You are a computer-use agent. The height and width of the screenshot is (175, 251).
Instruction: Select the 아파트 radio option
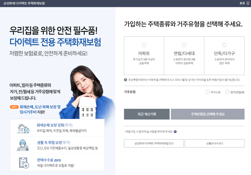pos(144,45)
